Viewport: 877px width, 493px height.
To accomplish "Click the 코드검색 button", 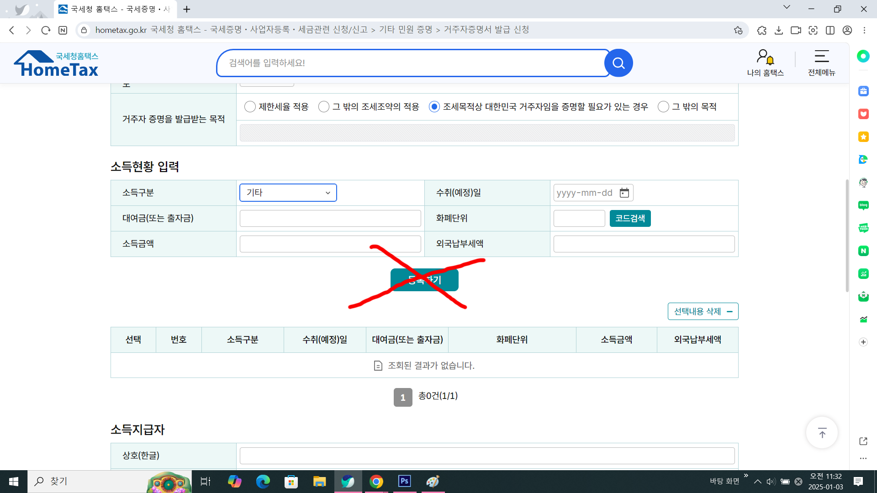I will click(630, 218).
